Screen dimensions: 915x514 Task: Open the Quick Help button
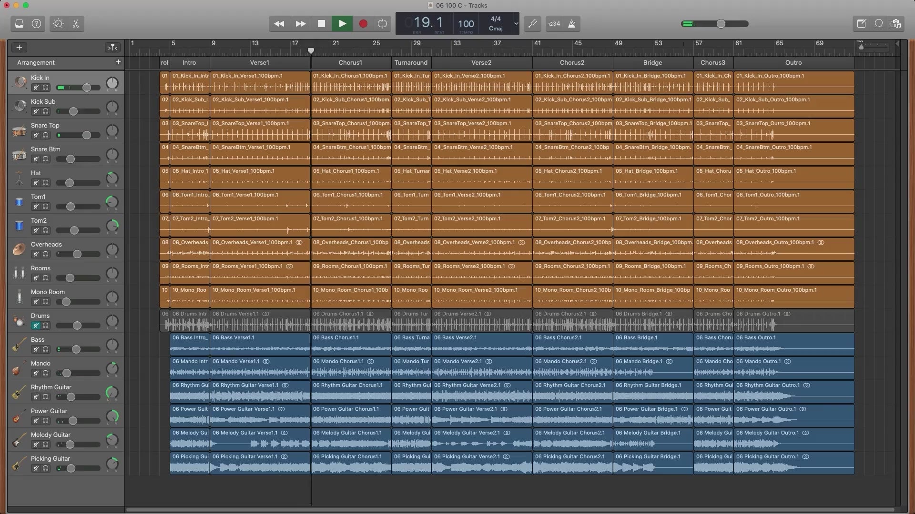click(x=36, y=24)
